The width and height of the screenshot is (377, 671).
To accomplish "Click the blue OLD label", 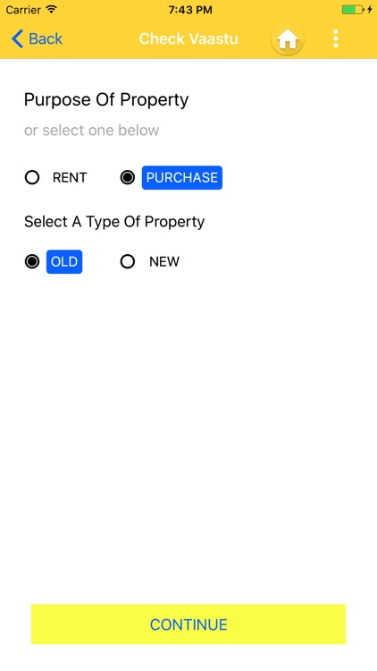I will point(64,261).
